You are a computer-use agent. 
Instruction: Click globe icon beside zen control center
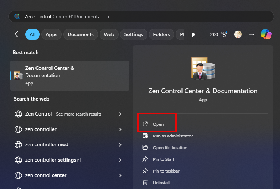18,175
